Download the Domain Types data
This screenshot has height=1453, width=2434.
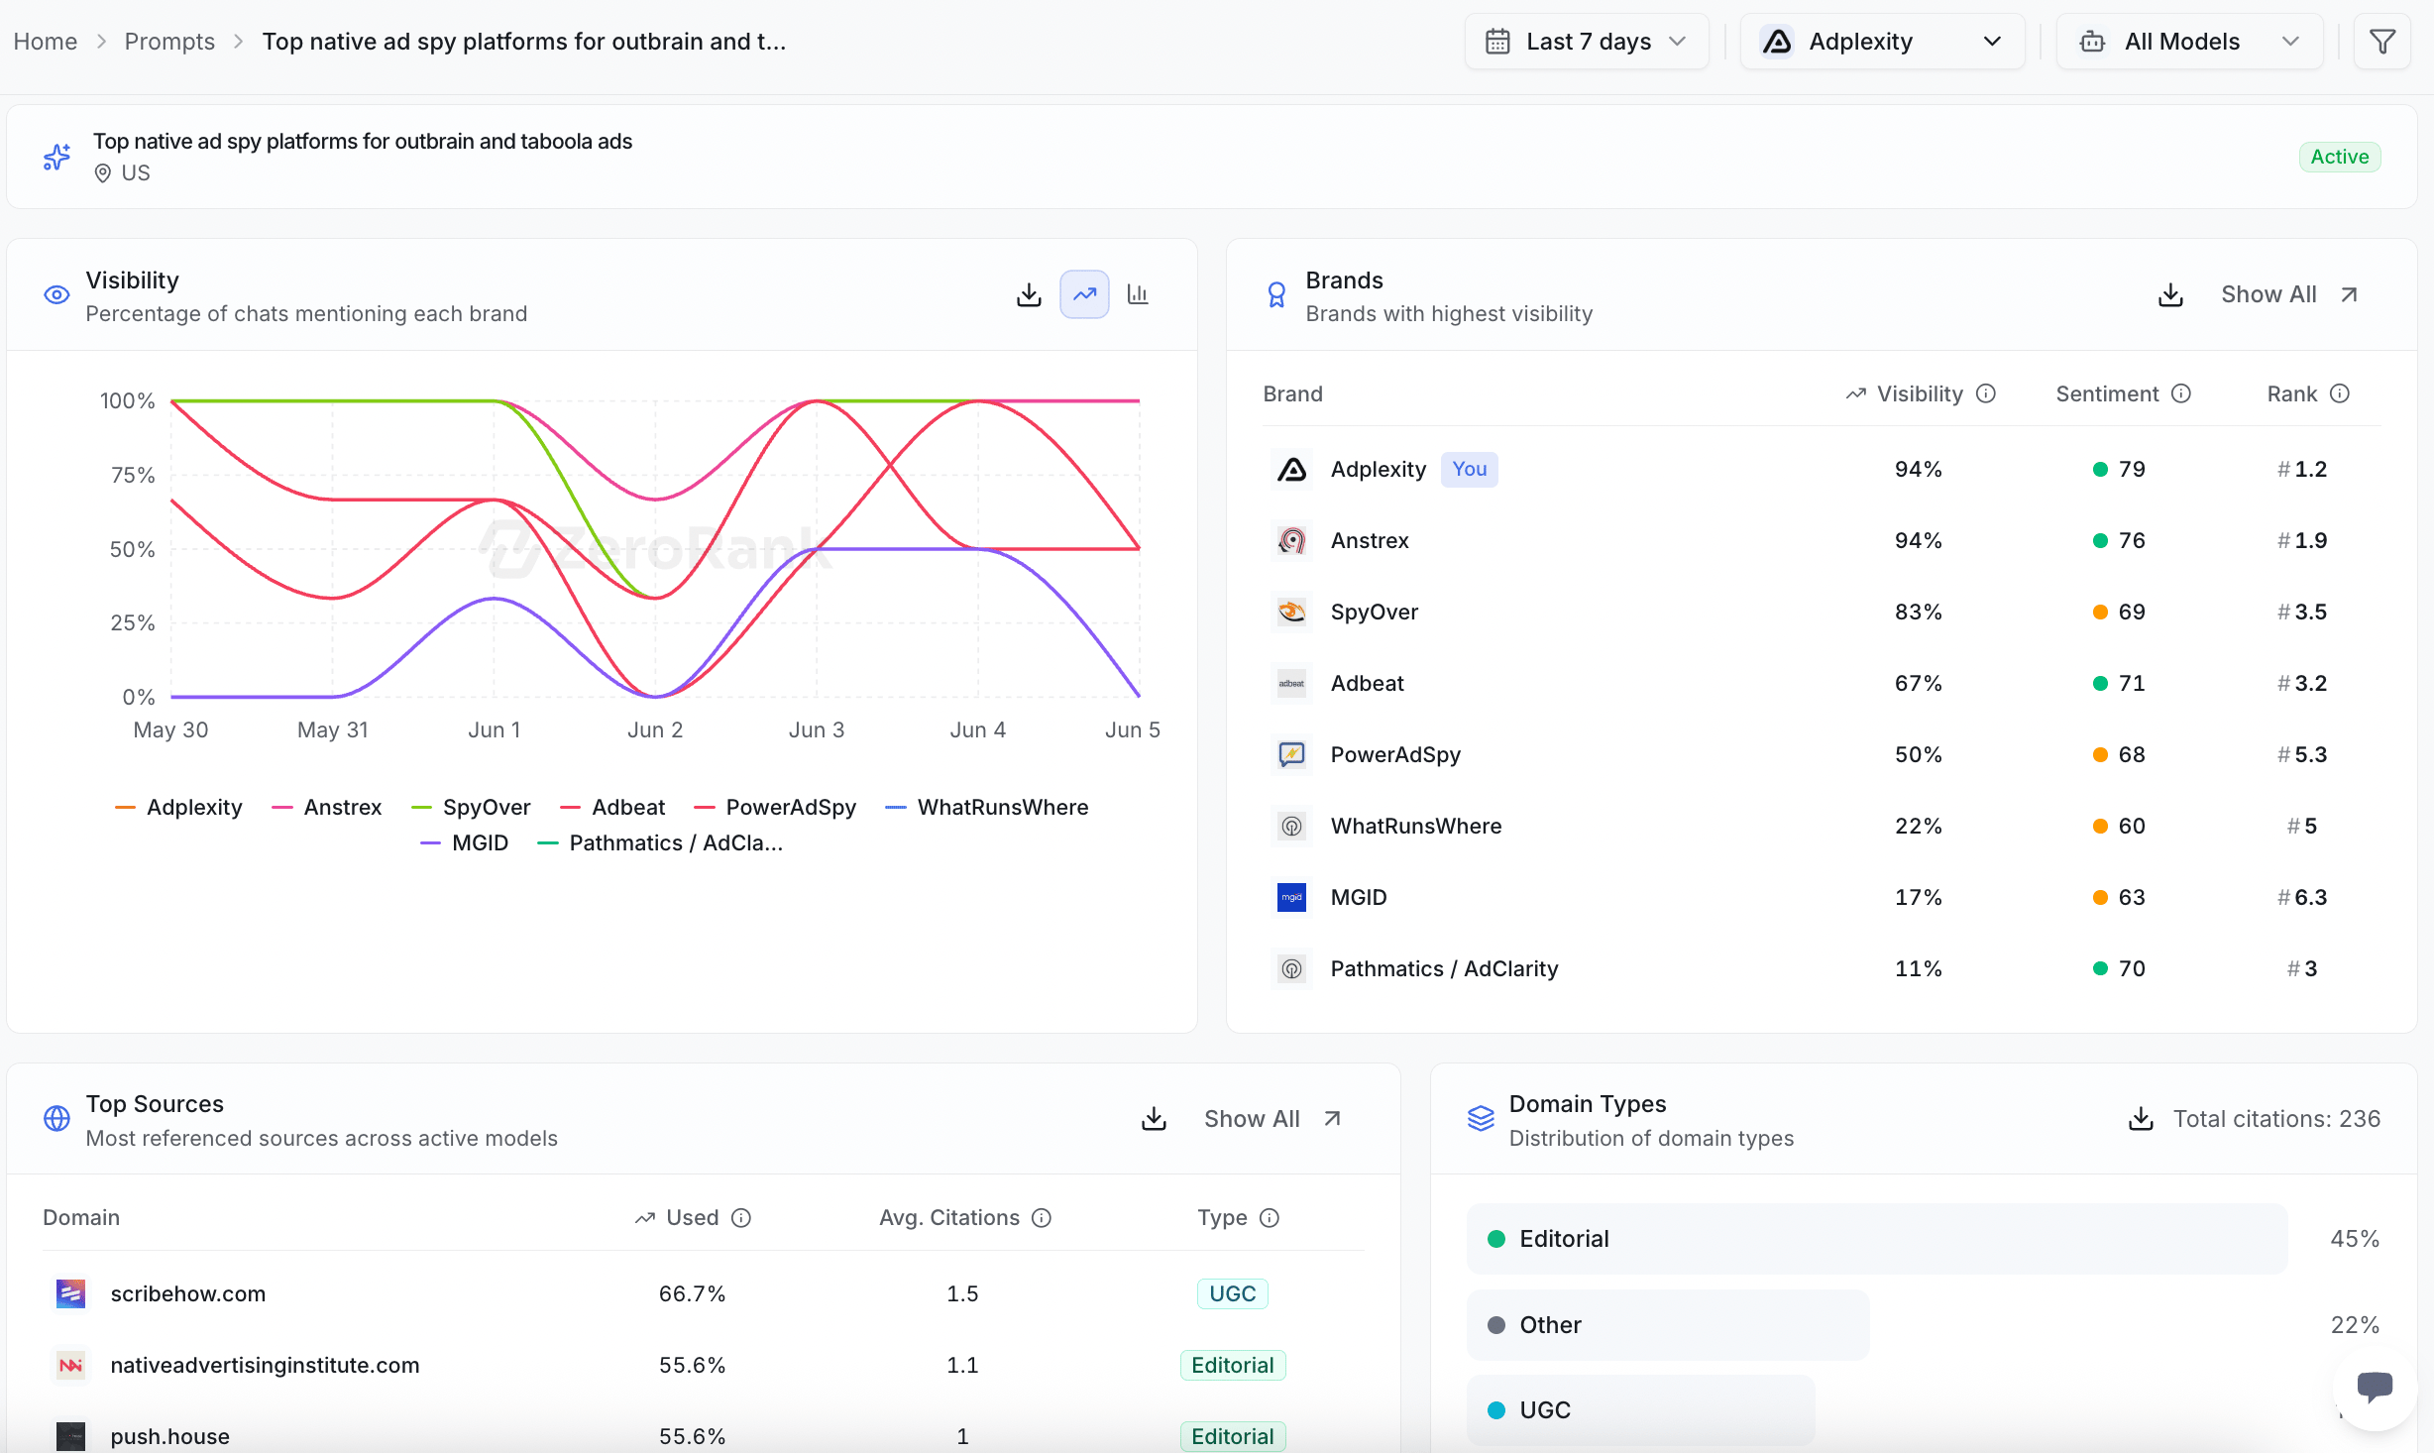(2141, 1119)
